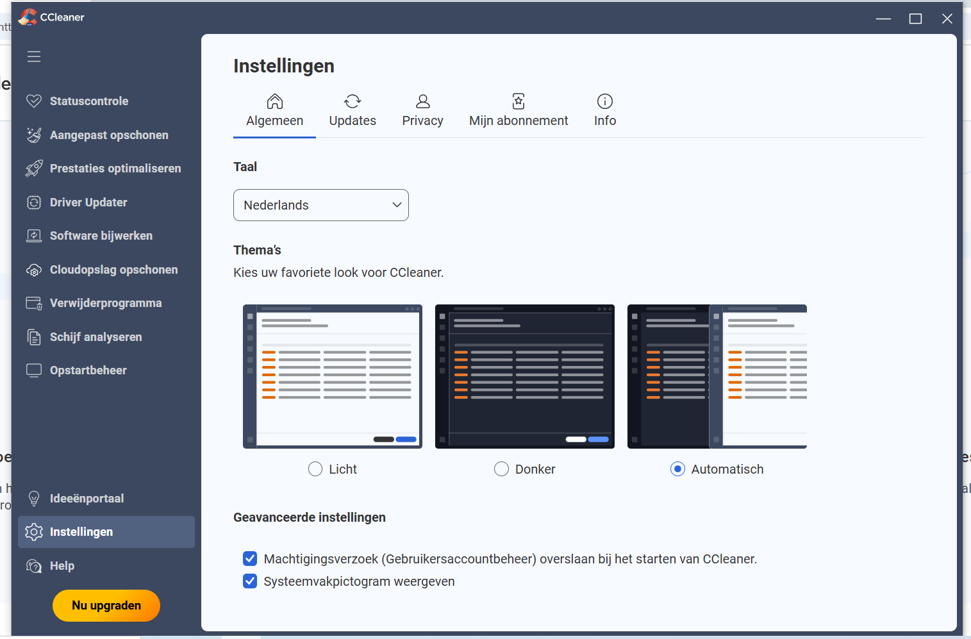This screenshot has width=971, height=639.
Task: Collapse the sidebar with the hamburger menu
Action: click(x=34, y=56)
